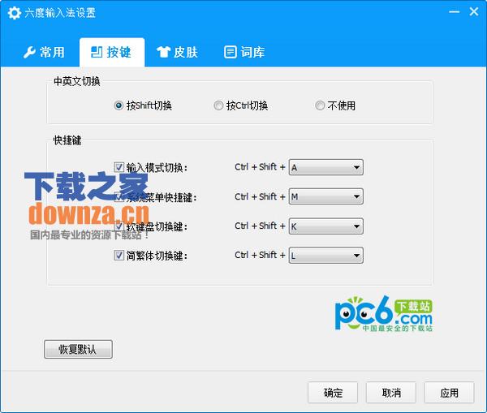487x413 pixels.
Task: Click the 取消 button
Action: pos(391,393)
